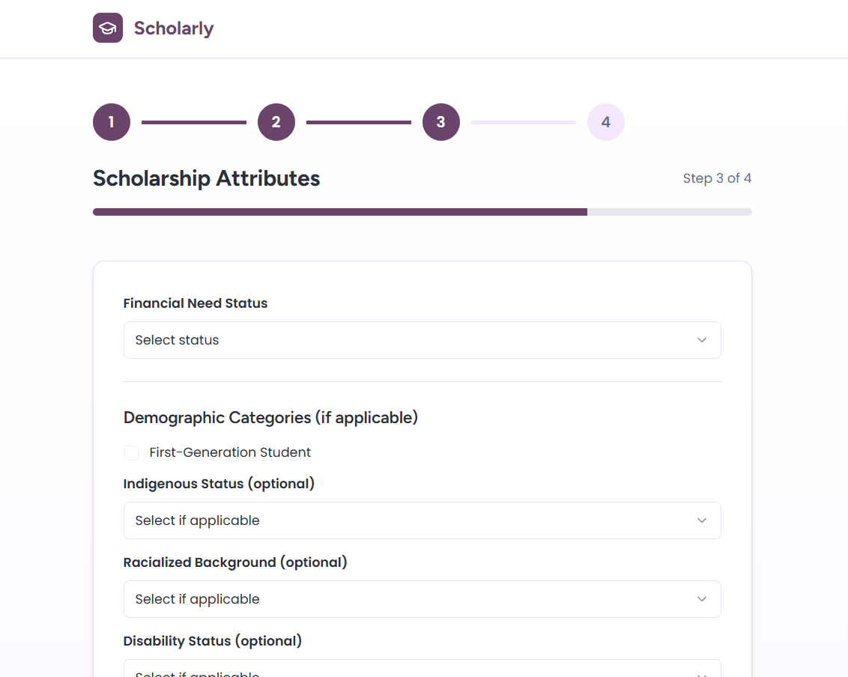848x677 pixels.
Task: Click the Financial Need Status field label
Action: pos(196,303)
